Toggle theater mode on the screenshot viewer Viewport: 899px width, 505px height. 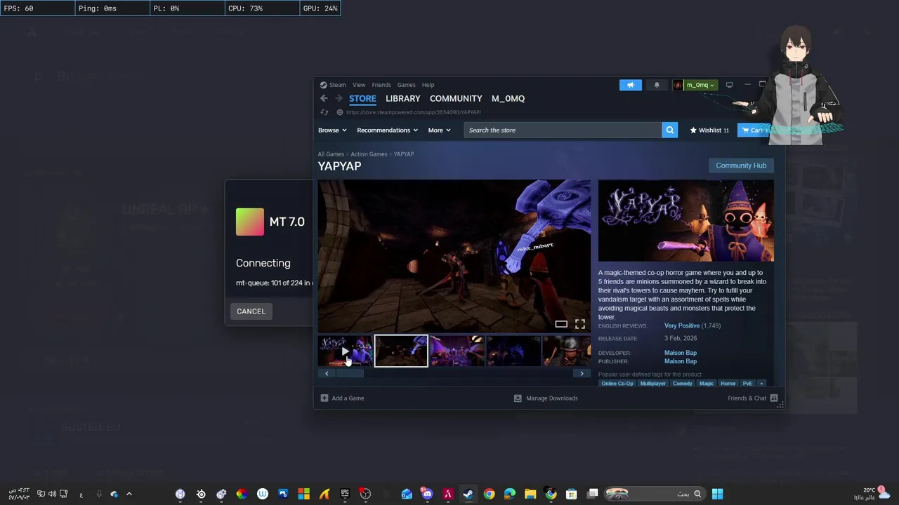coord(561,324)
